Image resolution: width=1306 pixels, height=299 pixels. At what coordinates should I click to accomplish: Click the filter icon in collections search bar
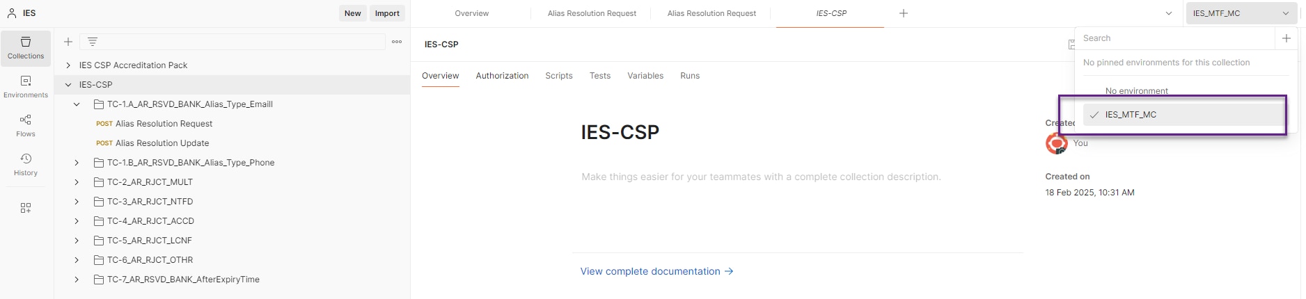93,42
